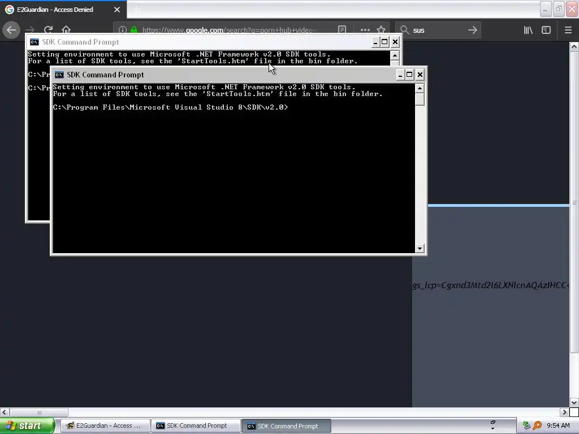The width and height of the screenshot is (579, 434).
Task: Click the browser page scroll-down arrow
Action: tap(574, 402)
